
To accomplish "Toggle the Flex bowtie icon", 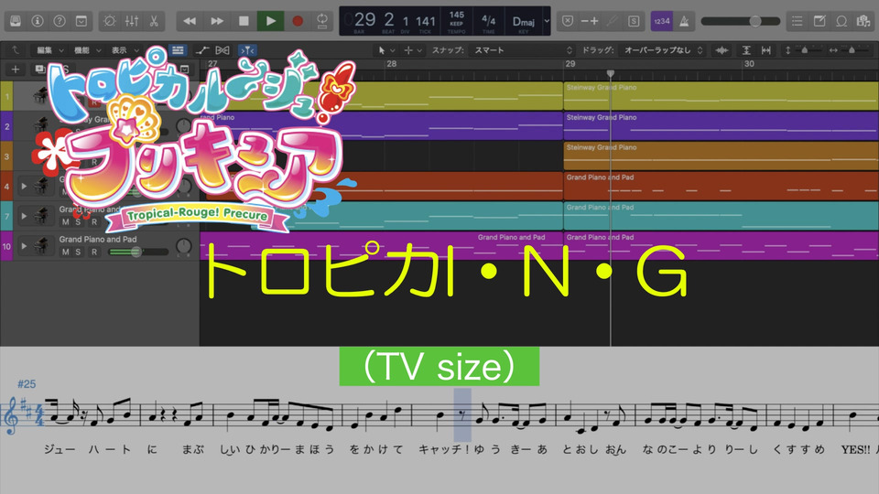I will (222, 50).
